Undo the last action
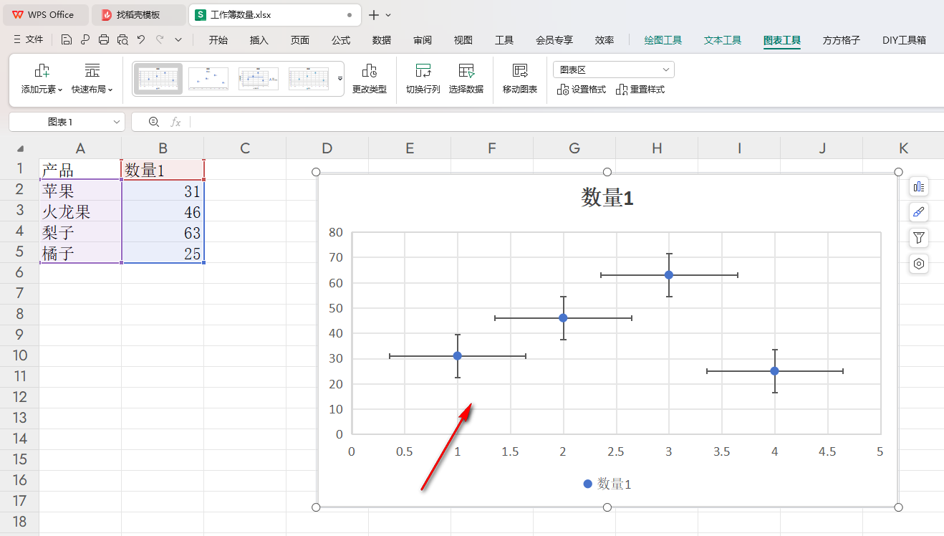944x536 pixels. (141, 40)
